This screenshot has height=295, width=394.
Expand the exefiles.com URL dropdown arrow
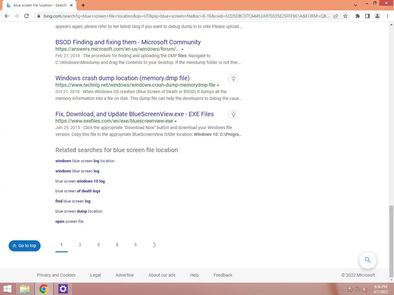pyautogui.click(x=175, y=121)
